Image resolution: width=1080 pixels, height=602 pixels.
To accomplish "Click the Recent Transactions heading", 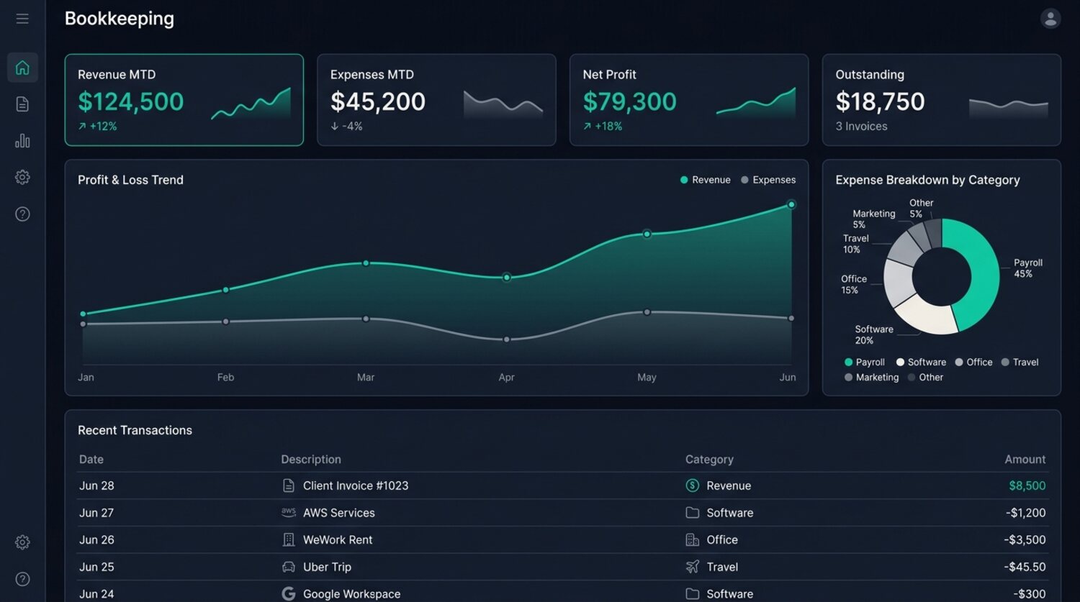I will 135,430.
